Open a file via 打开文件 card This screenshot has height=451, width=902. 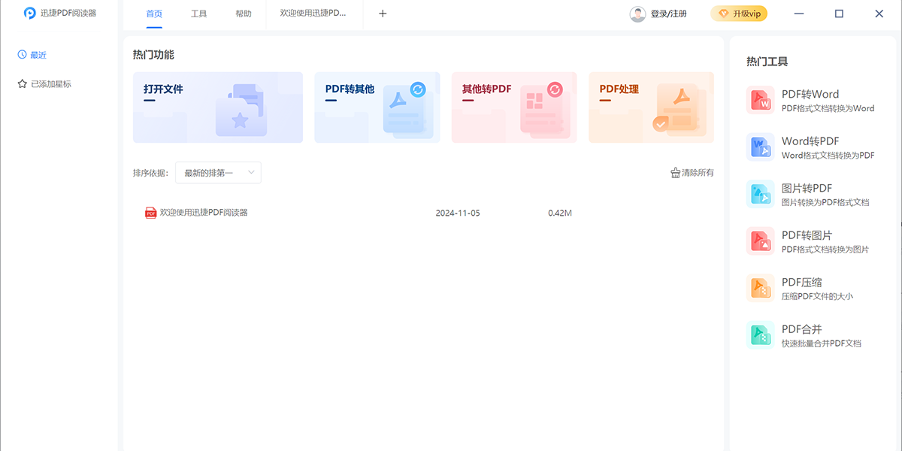click(x=217, y=107)
